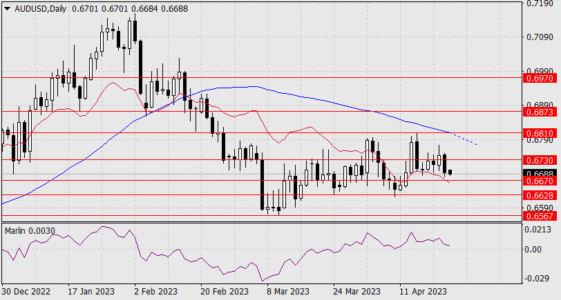Select the 2 Feb 2023 date label
The height and width of the screenshot is (300, 561).
pos(155,292)
